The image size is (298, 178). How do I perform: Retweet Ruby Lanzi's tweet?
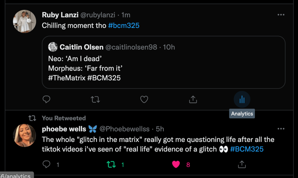click(95, 100)
